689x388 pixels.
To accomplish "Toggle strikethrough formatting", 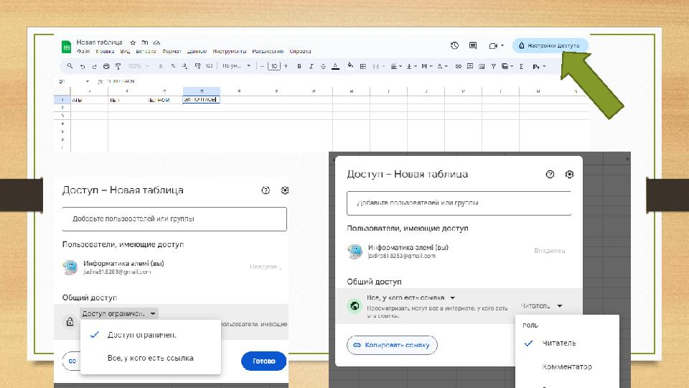I will click(x=324, y=66).
